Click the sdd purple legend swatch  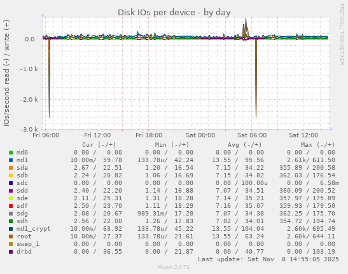point(11,191)
